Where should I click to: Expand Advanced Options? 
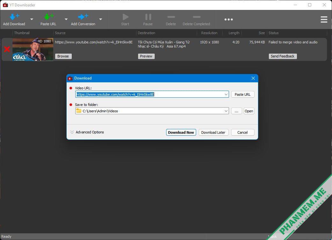[x=87, y=132]
